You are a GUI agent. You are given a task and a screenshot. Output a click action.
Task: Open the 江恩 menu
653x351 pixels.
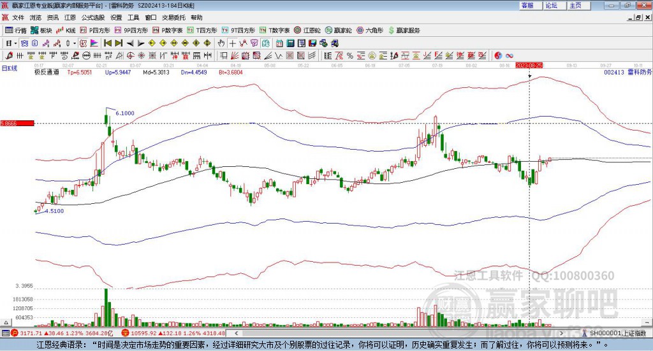tap(70, 17)
